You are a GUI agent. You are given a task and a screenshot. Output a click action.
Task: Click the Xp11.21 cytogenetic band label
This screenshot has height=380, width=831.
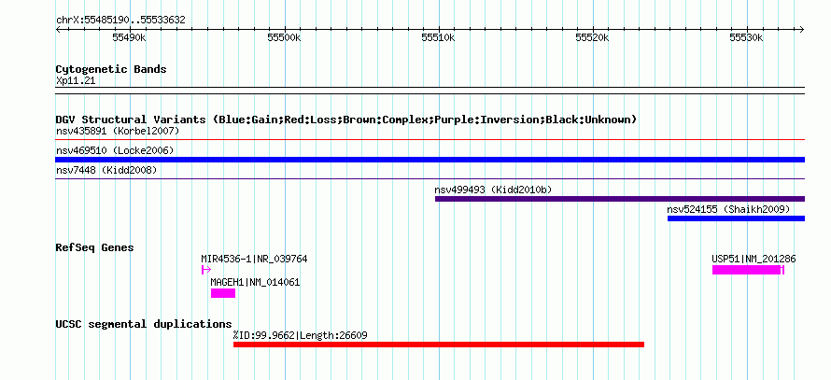pos(76,81)
